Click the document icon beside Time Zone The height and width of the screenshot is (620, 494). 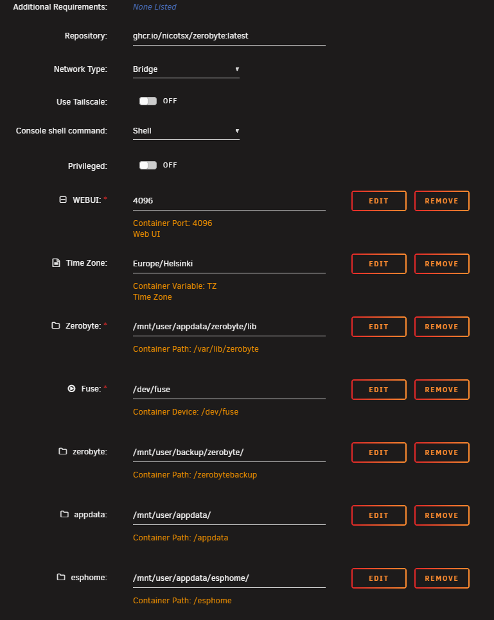(55, 263)
